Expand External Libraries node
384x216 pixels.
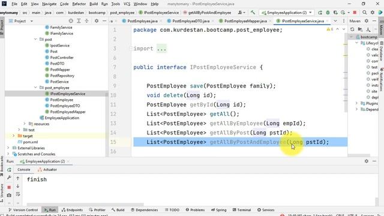coord(8,148)
